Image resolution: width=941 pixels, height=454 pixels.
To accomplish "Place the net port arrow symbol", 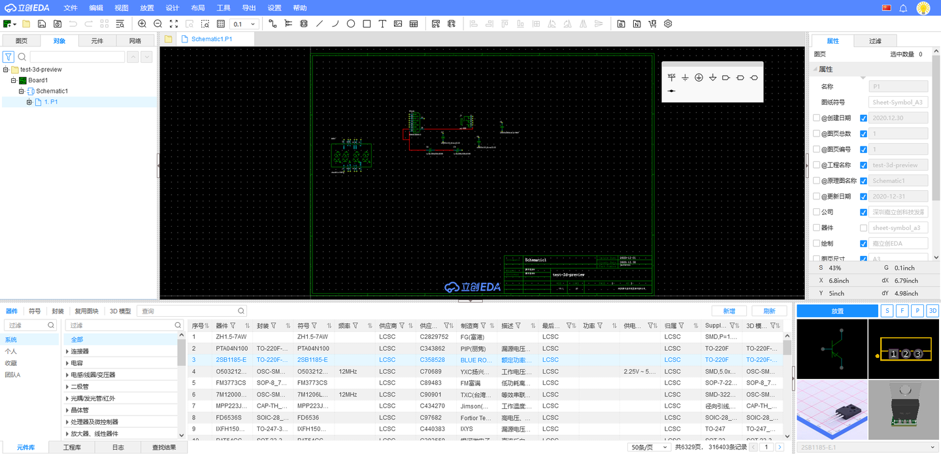I will [726, 77].
